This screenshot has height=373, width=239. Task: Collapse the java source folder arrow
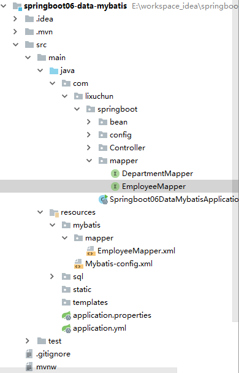click(40, 71)
